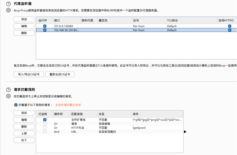Click the And operator cell
Screen dimensions: 237x155
tap(62, 132)
